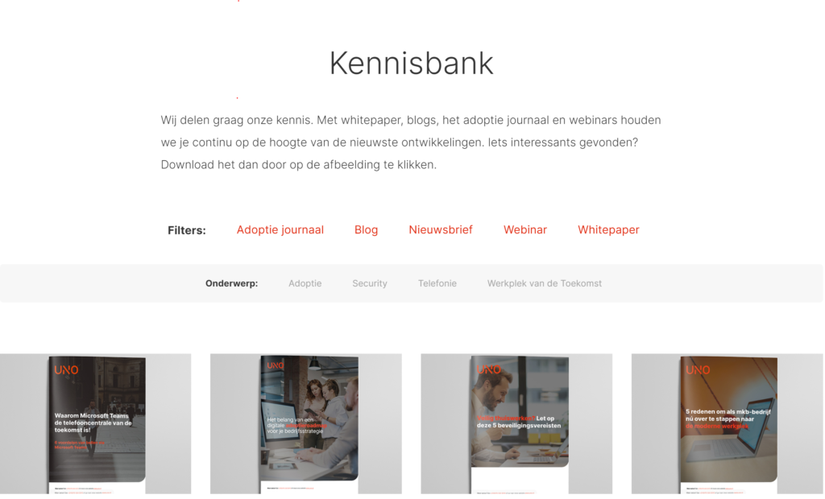825x499 pixels.
Task: Choose Telefonie under Onderwerp
Action: point(437,283)
